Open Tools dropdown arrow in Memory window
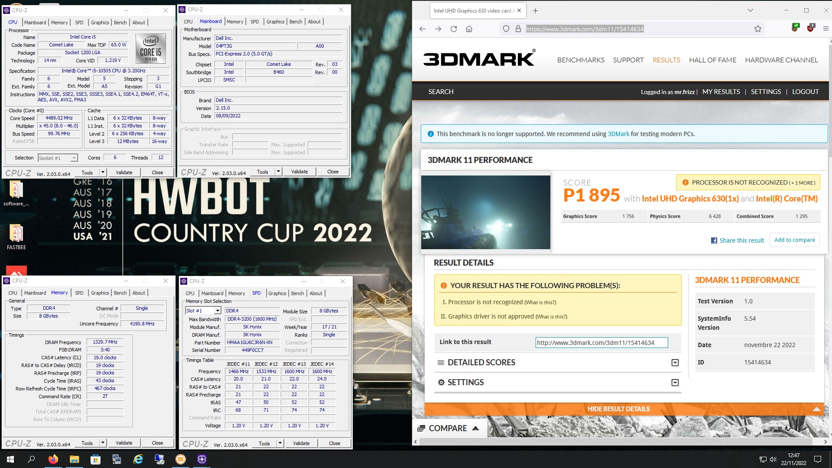Viewport: 832px width, 468px height. point(103,443)
